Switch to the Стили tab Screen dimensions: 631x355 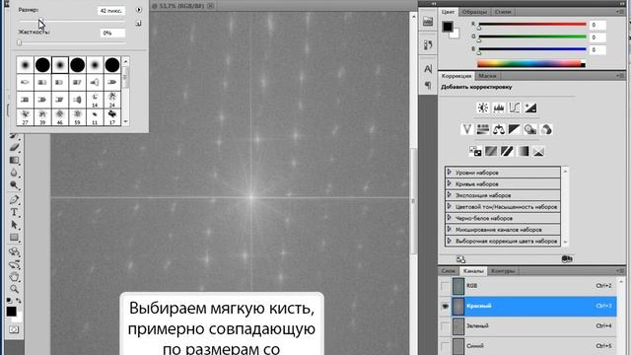click(x=503, y=12)
